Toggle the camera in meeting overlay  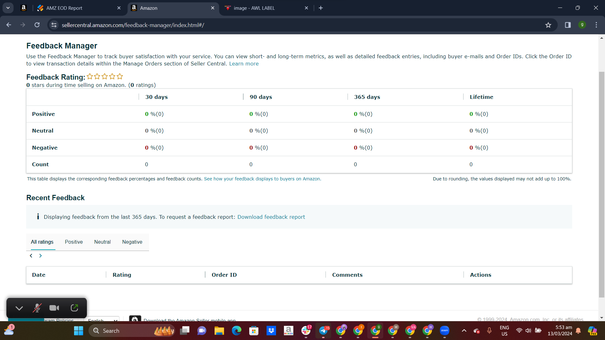pos(54,308)
